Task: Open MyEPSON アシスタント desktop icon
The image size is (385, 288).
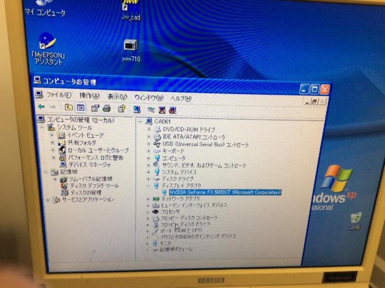Action: point(48,48)
